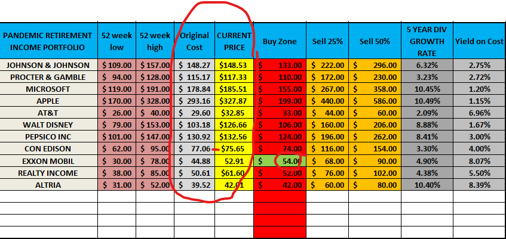This screenshot has width=506, height=239.
Task: Select the JOHNSON & JOHNSON row label
Action: tap(48, 66)
